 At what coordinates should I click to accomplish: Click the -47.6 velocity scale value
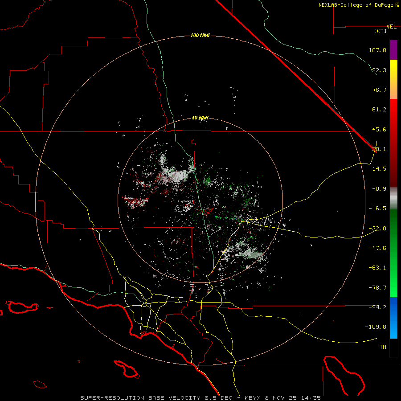tap(377, 248)
